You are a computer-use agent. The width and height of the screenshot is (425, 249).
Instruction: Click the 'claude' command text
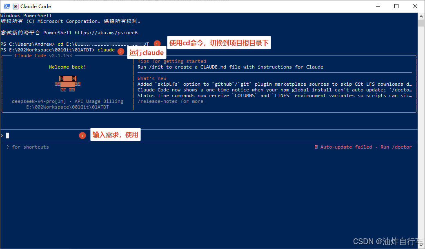click(106, 50)
